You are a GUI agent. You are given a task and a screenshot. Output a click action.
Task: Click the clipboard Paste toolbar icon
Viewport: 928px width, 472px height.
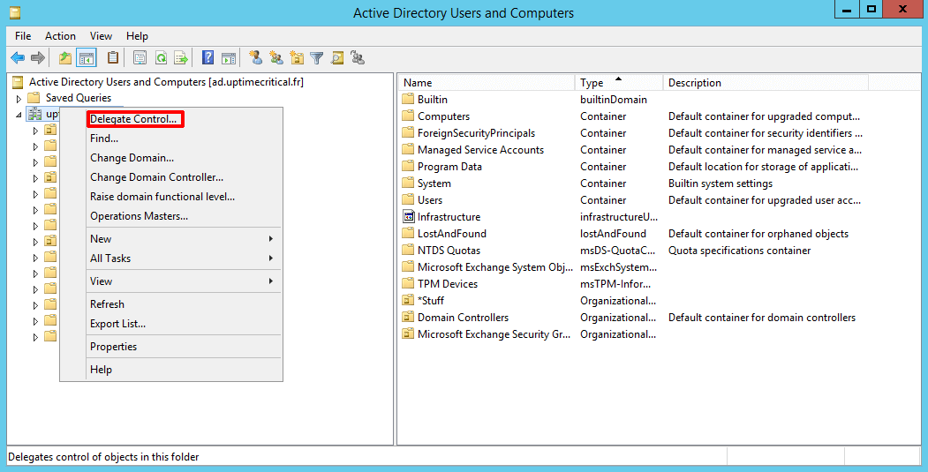[112, 58]
